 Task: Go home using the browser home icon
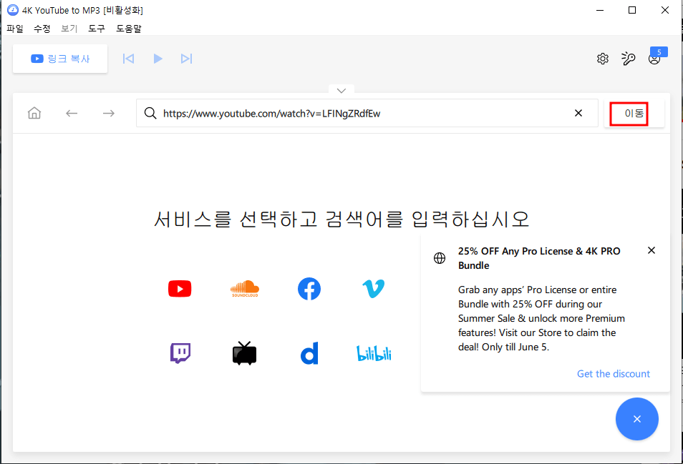(x=34, y=113)
